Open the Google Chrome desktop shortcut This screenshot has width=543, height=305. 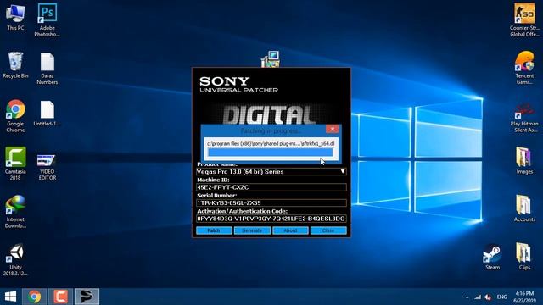pyautogui.click(x=15, y=116)
